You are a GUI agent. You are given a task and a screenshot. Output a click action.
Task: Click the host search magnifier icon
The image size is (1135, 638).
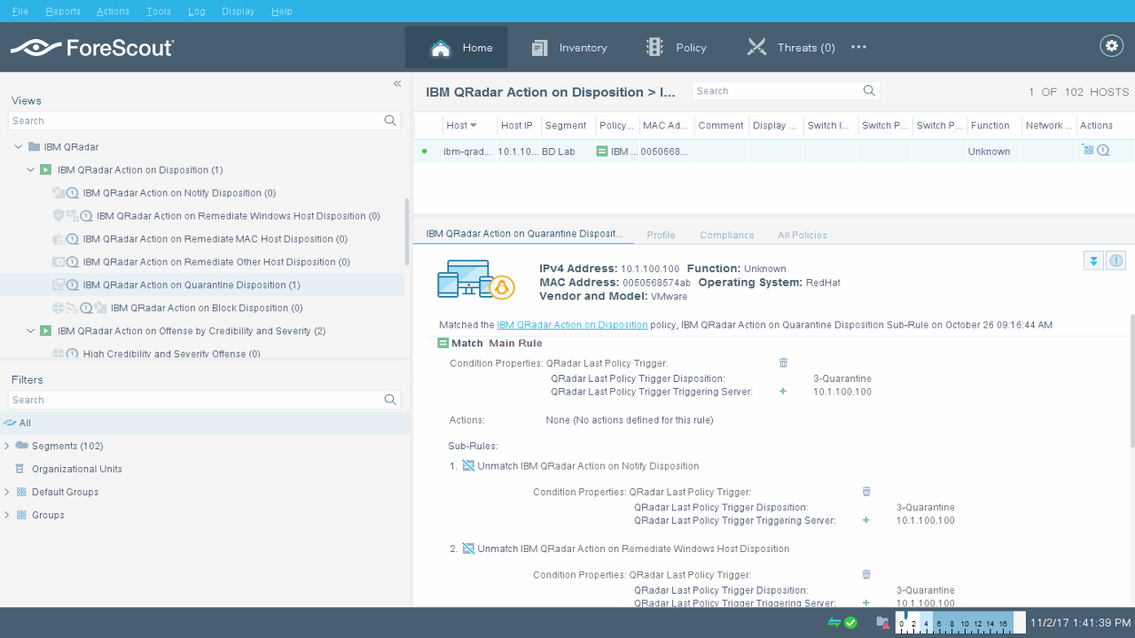pos(869,90)
